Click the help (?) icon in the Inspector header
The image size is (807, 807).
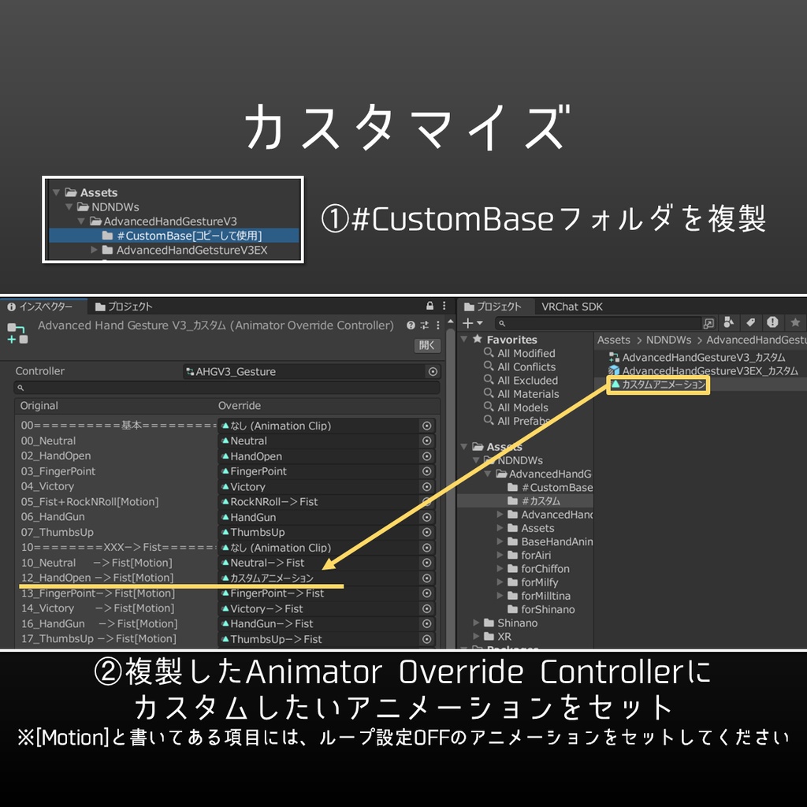click(x=411, y=325)
